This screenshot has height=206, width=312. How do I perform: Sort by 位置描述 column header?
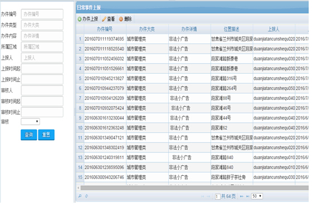pyautogui.click(x=231, y=29)
